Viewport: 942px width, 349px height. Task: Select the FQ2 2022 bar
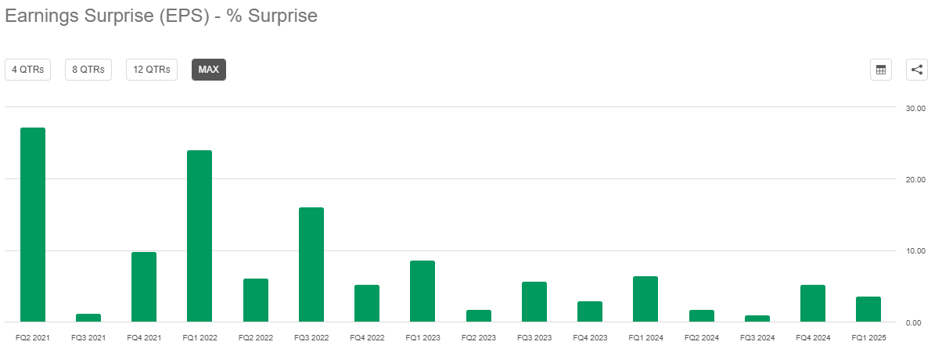(255, 300)
